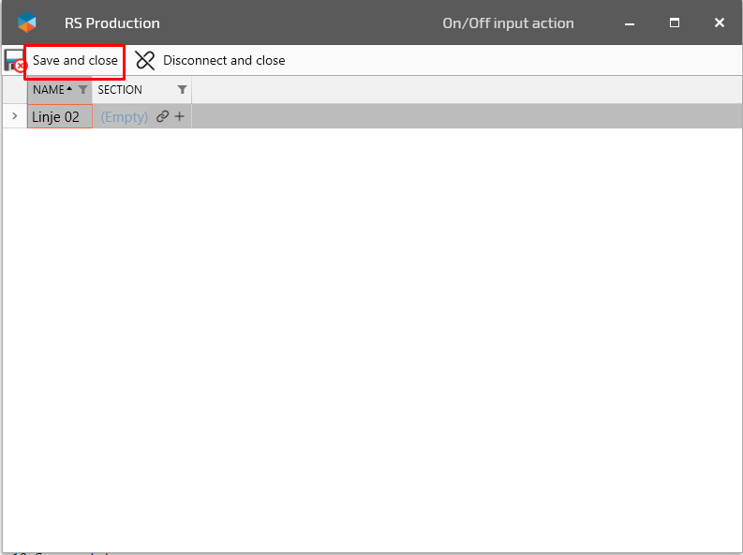The width and height of the screenshot is (743, 555).
Task: Click the grey area right of Linje 02 row
Action: pyautogui.click(x=466, y=116)
